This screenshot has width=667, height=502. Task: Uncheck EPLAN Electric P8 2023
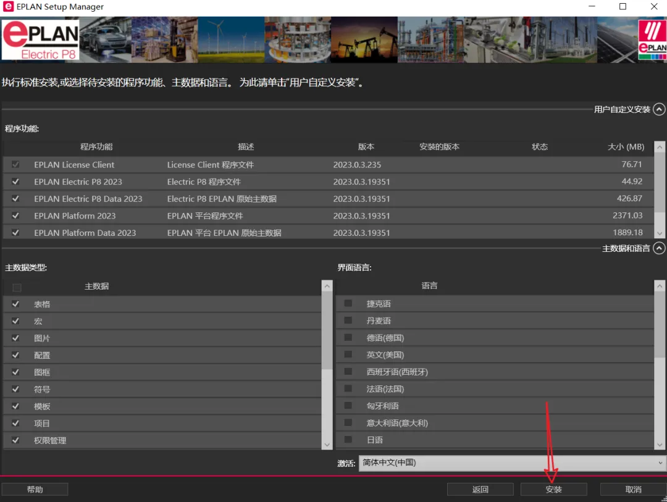tap(15, 182)
